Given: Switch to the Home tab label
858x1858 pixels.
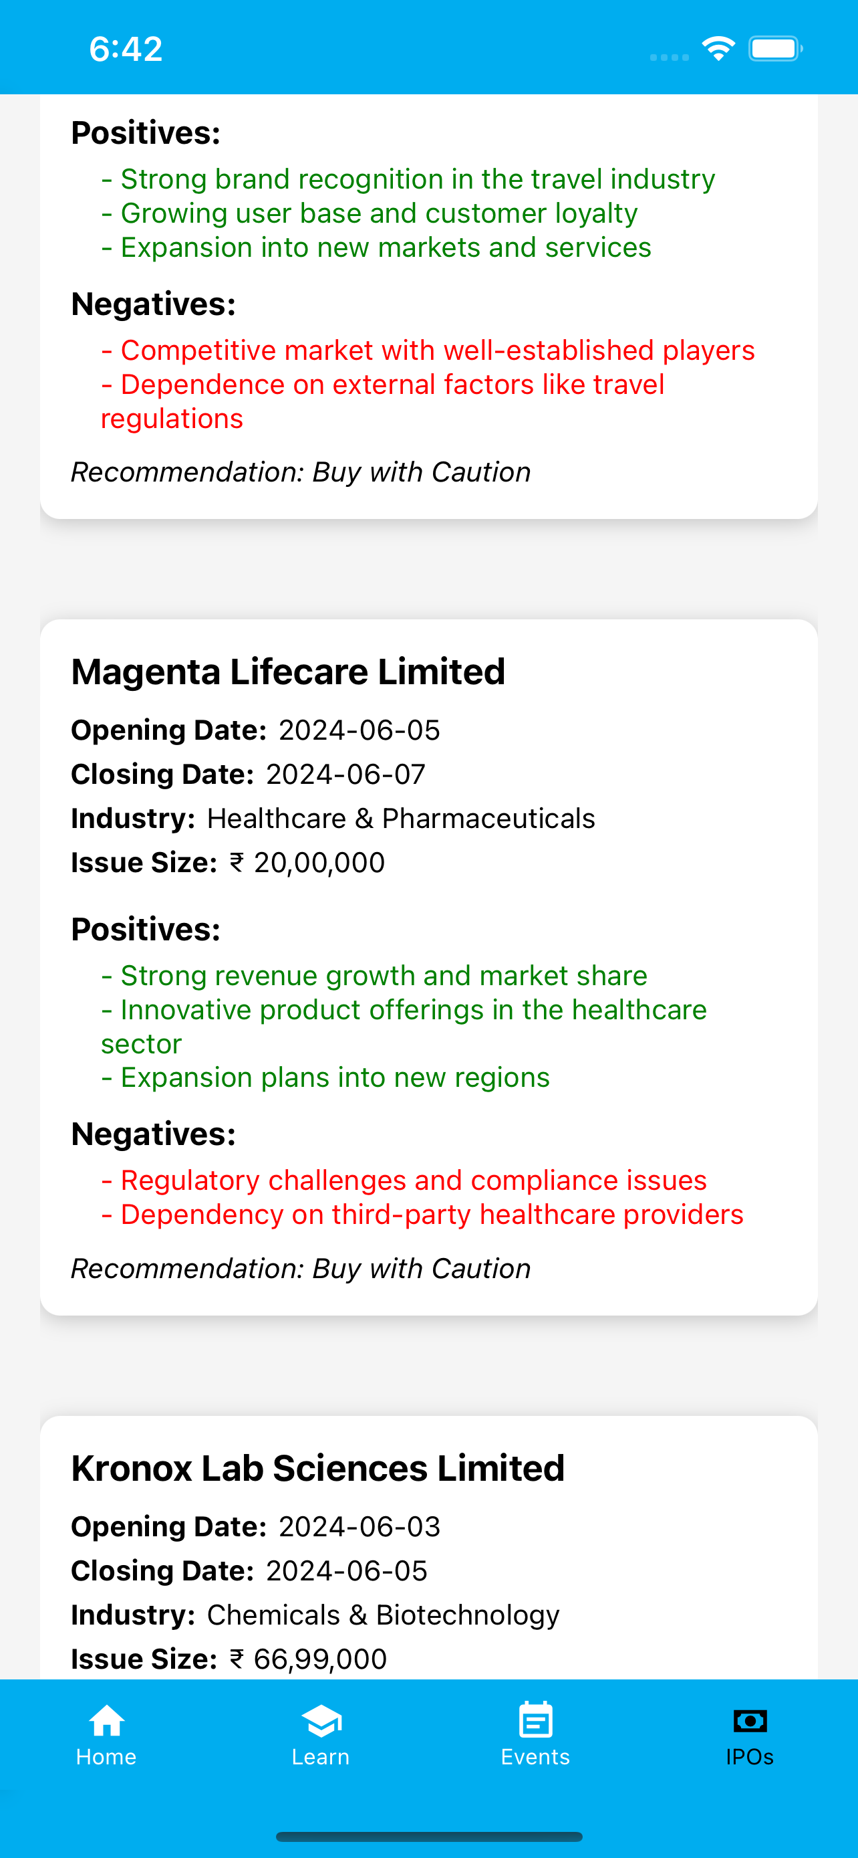Looking at the screenshot, I should coord(107,1756).
